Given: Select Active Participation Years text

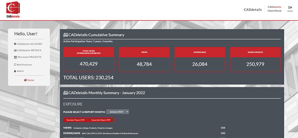Looking at the screenshot, I should (x=88, y=41).
